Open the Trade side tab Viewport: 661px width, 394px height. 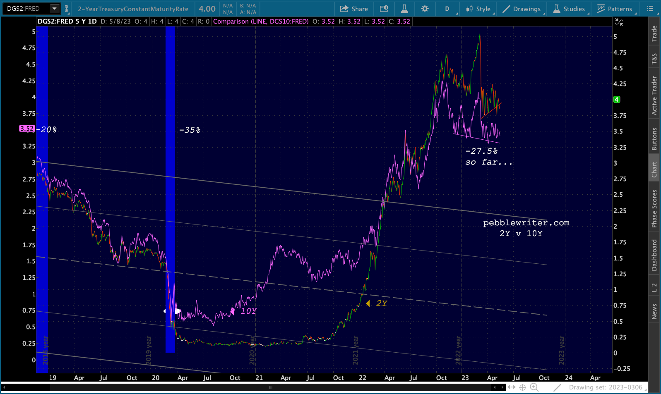(654, 33)
